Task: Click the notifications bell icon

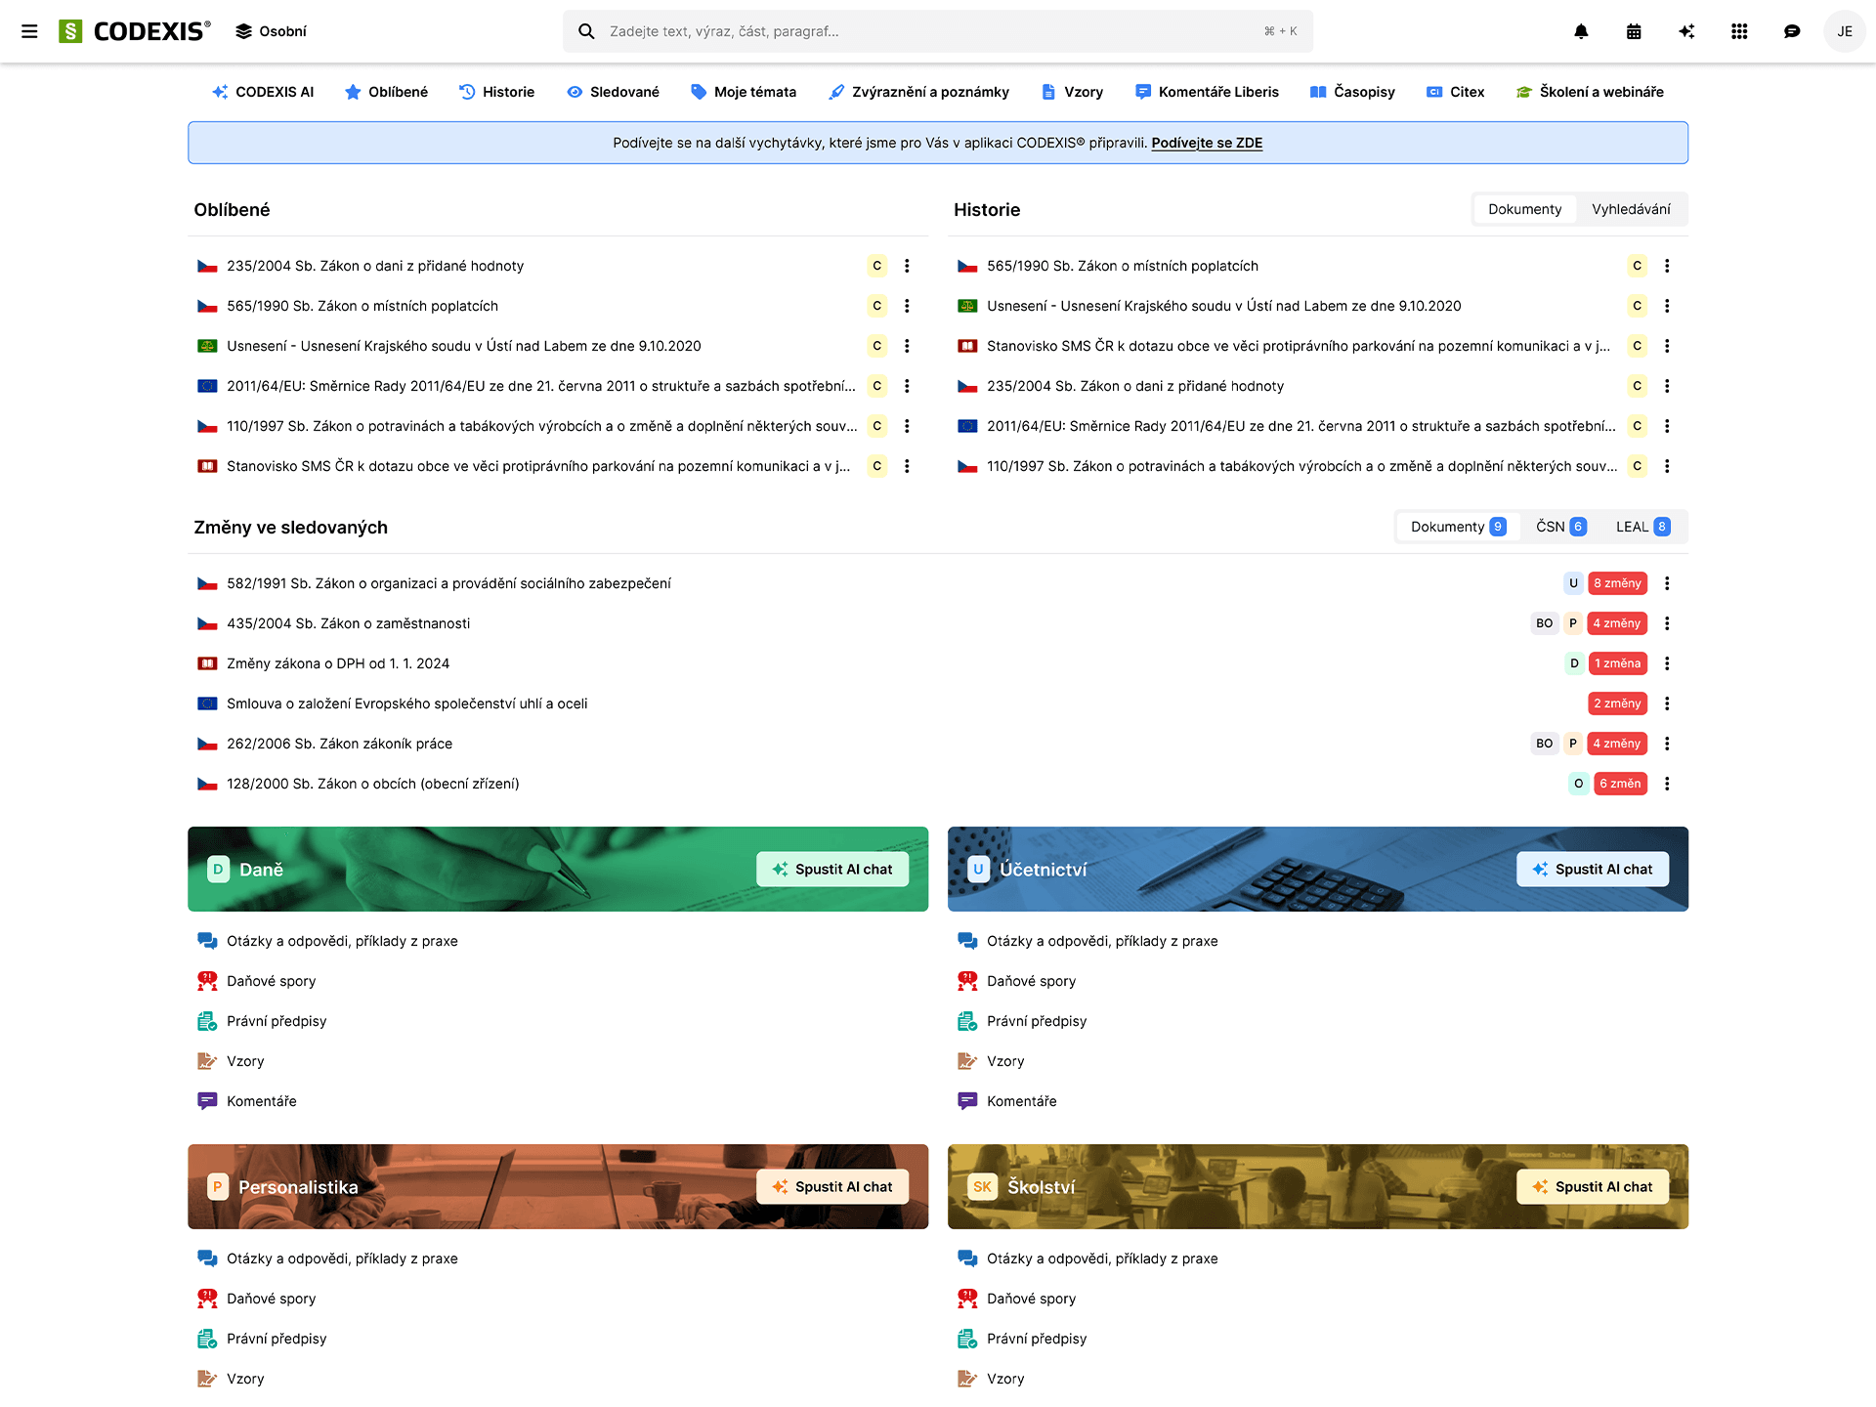Action: pos(1581,31)
